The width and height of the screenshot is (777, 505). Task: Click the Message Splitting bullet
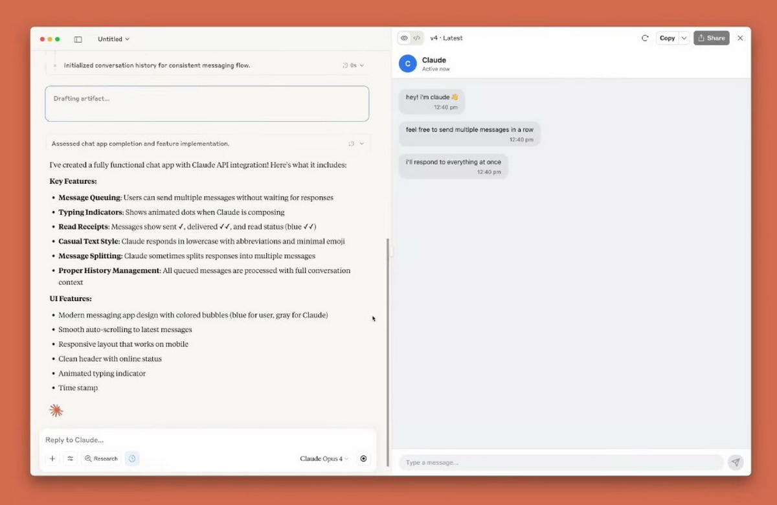(186, 256)
